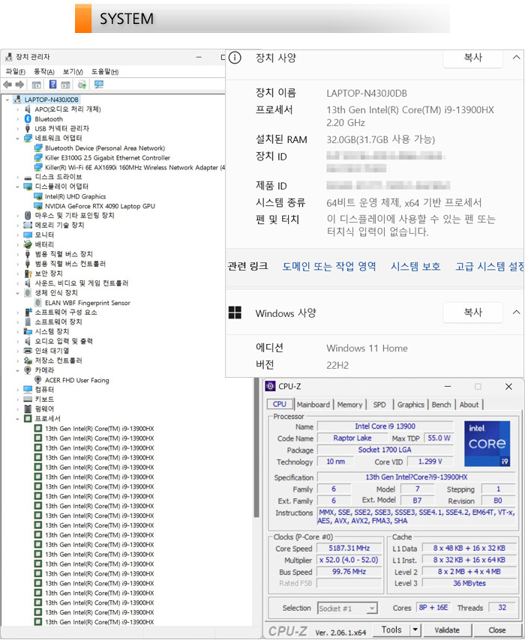Viewport: 525px width, 643px height.
Task: Click the 보안 장치 category icon
Action: [x=28, y=274]
